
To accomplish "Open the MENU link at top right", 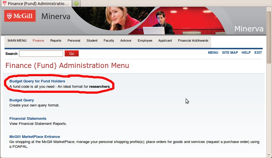I will (x=213, y=53).
